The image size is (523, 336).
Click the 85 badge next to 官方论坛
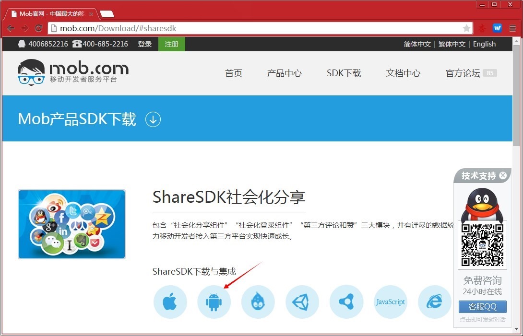point(489,73)
